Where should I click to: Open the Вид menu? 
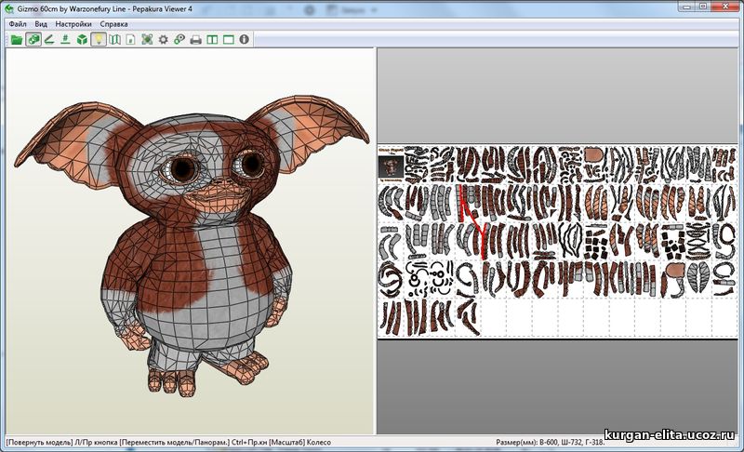(x=41, y=23)
